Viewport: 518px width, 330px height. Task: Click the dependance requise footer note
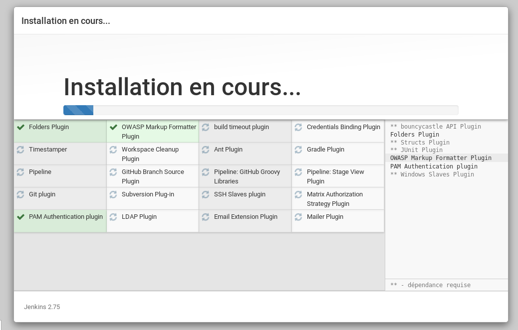pyautogui.click(x=430, y=285)
